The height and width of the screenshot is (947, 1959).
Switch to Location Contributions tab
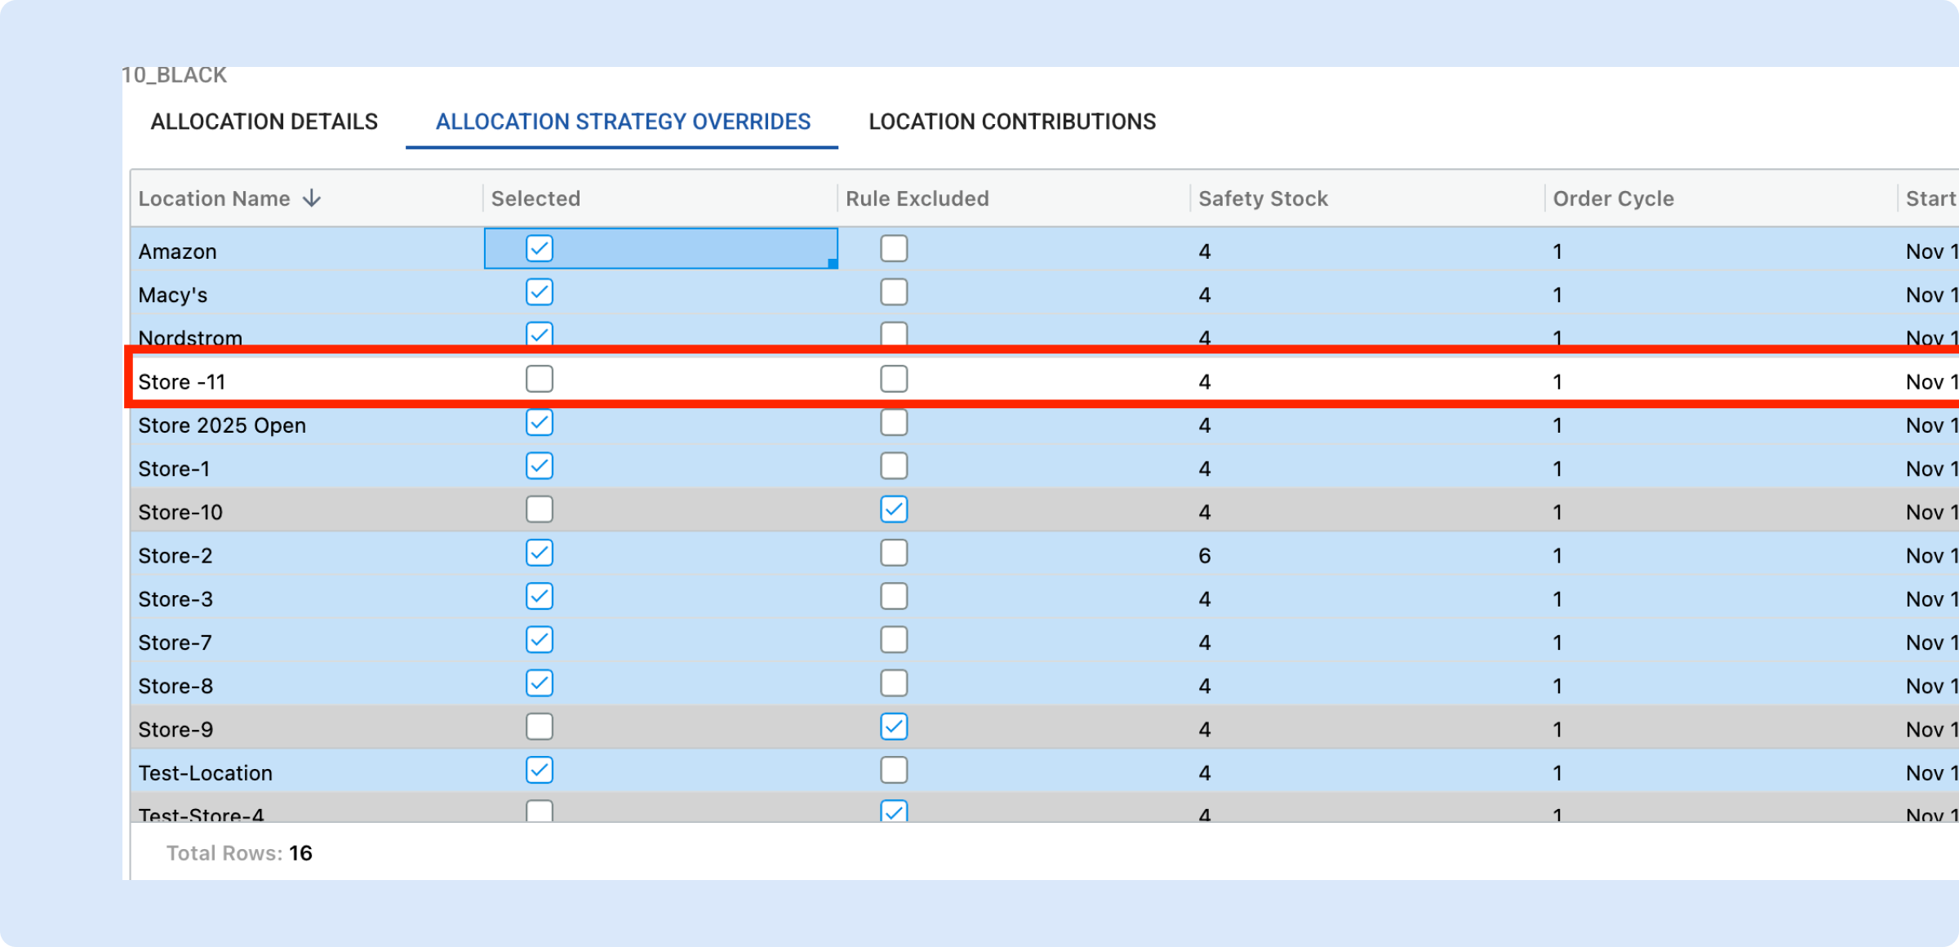click(x=1011, y=122)
